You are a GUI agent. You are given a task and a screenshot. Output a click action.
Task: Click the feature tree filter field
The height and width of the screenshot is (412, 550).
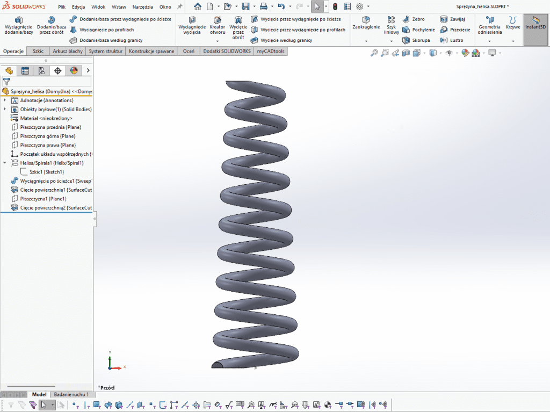coord(51,82)
